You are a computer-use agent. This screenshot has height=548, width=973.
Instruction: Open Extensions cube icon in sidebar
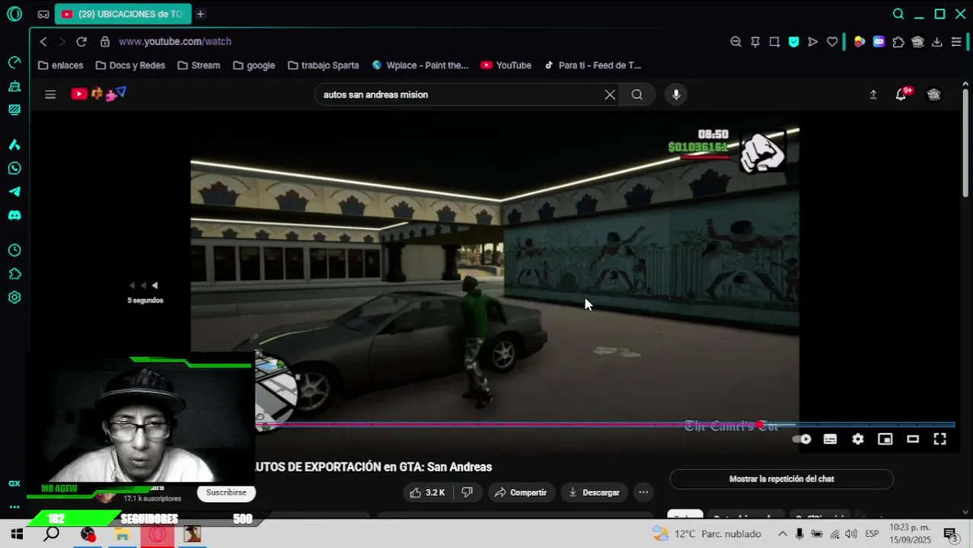14,274
